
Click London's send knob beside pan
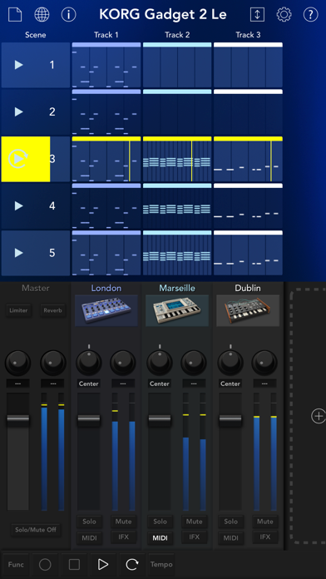tap(123, 364)
